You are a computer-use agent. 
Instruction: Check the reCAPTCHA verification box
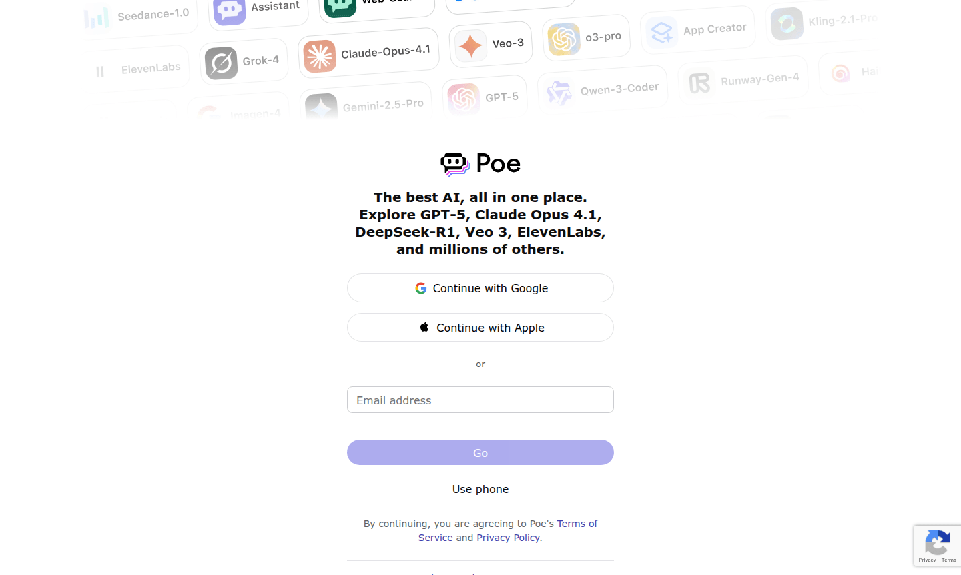938,545
